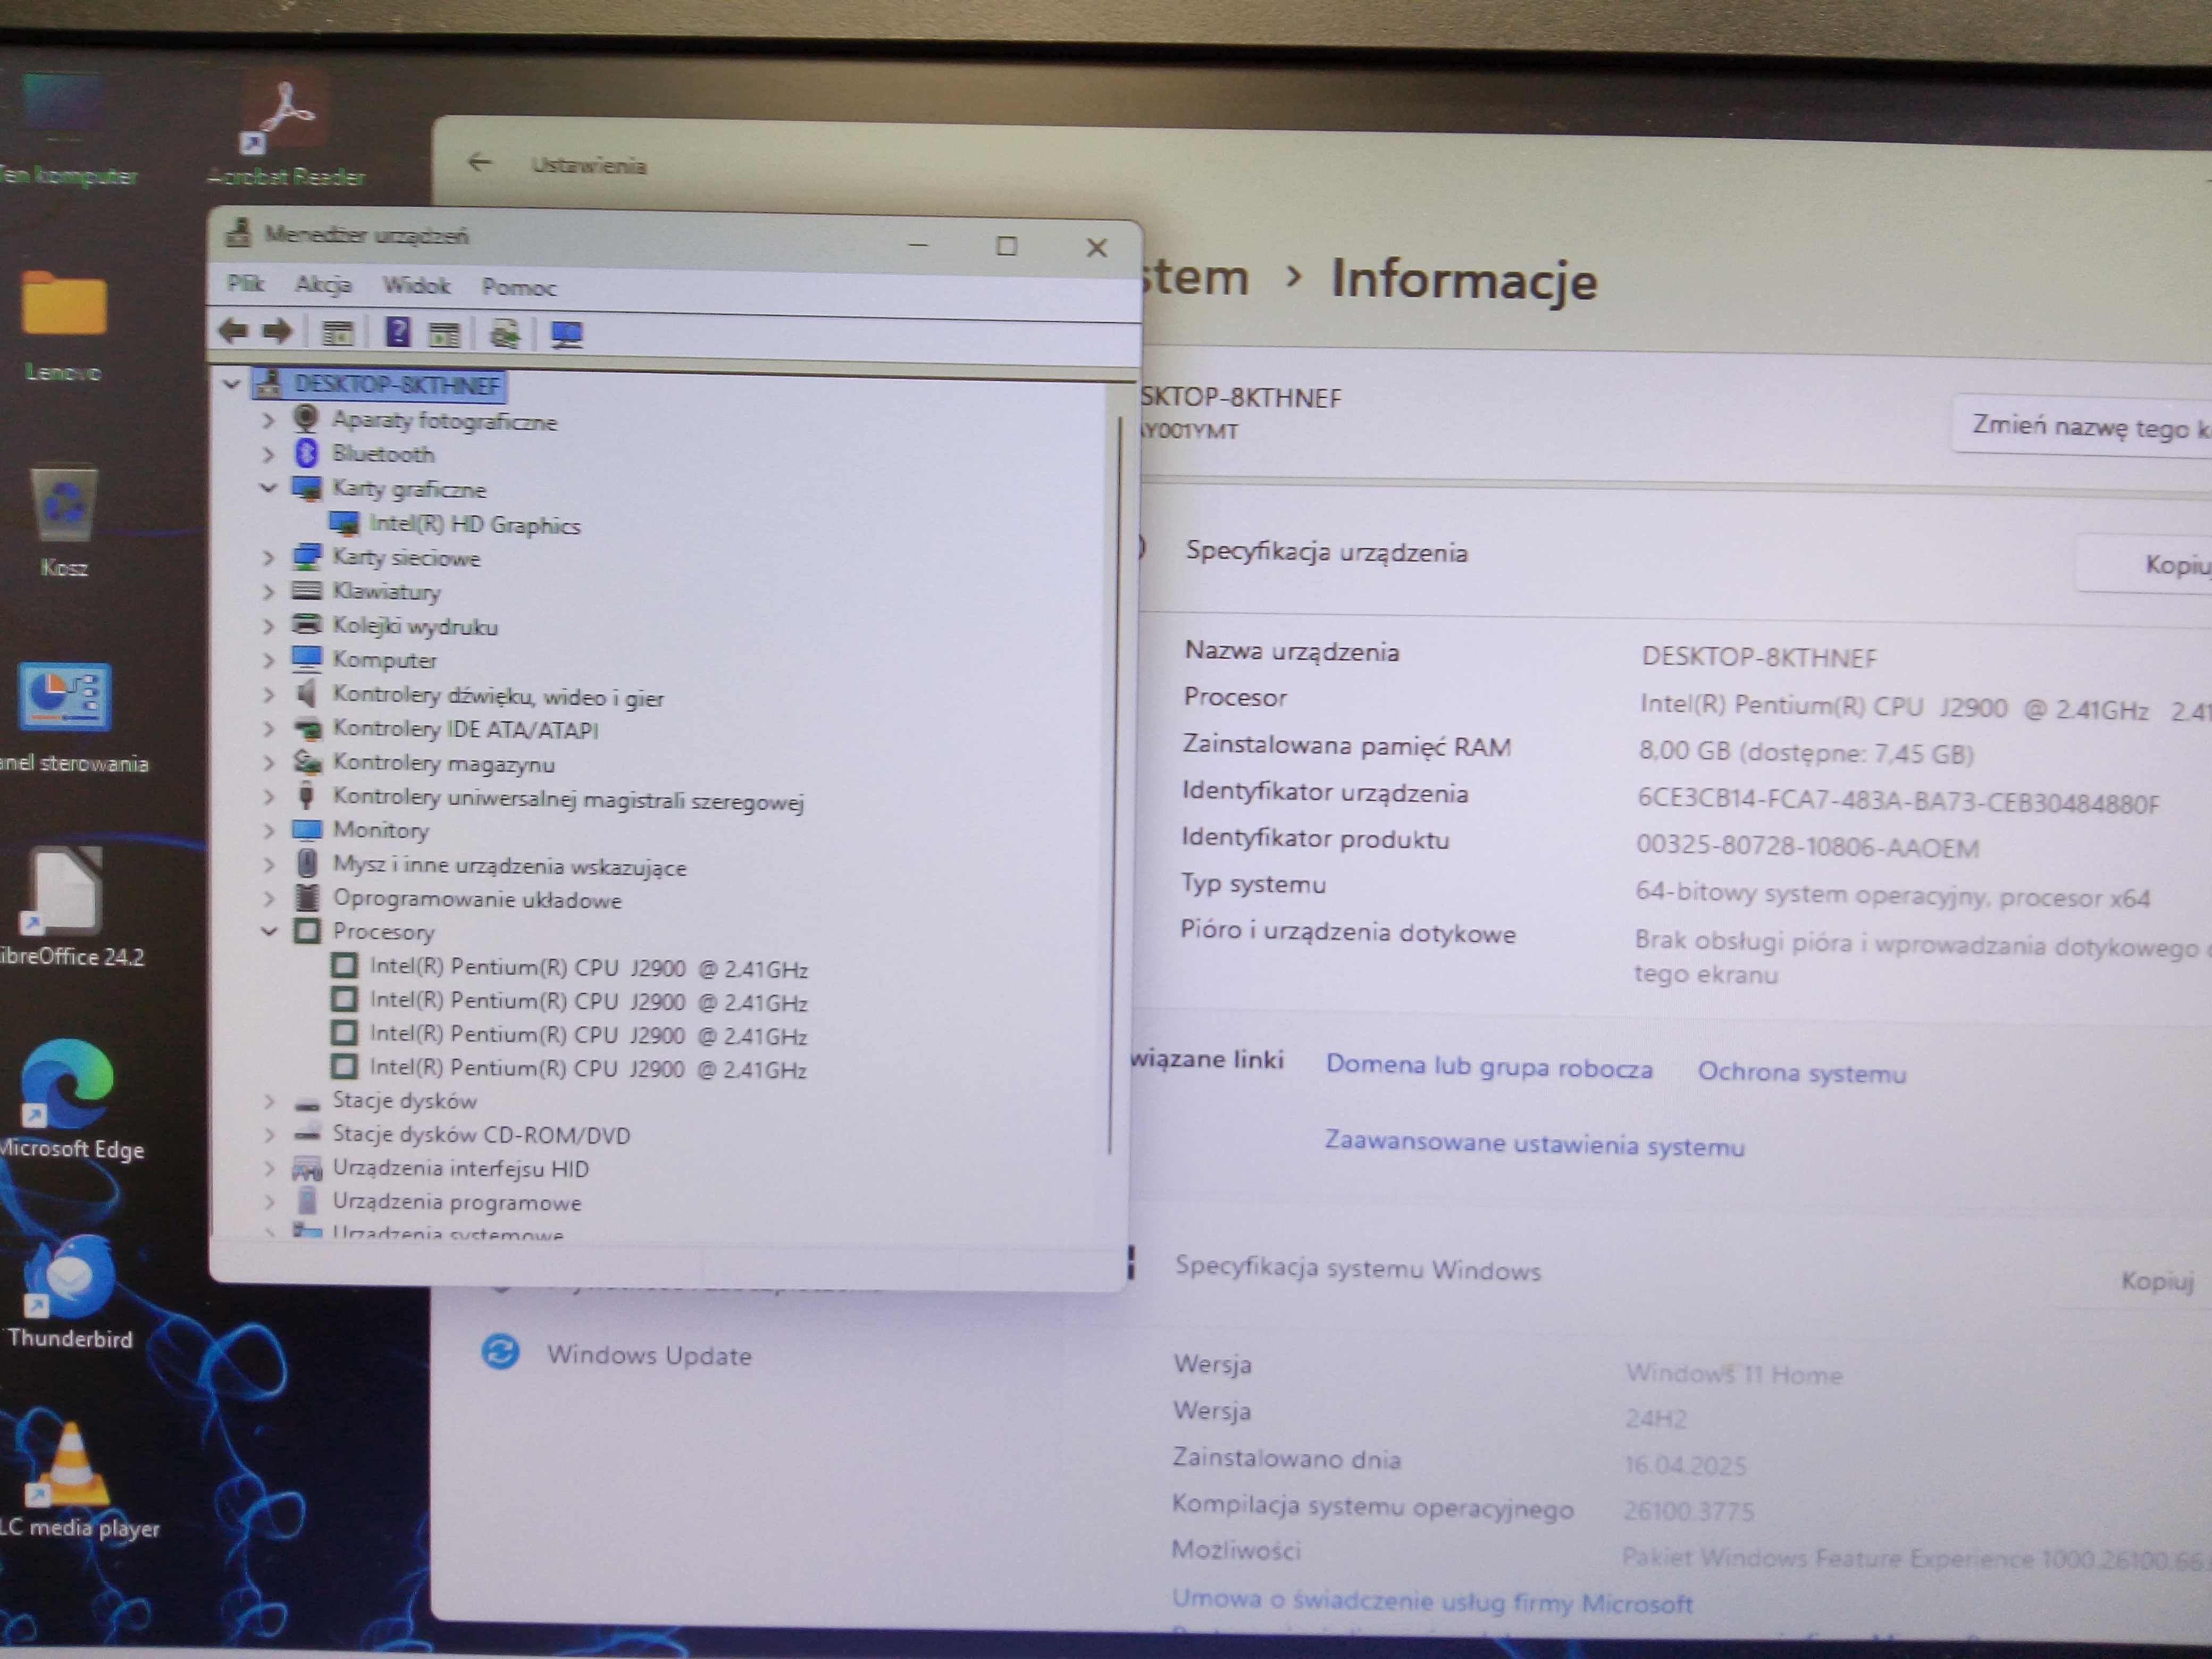Viewport: 2212px width, 1659px height.
Task: Click the Back arrow in Device Manager toolbar
Action: pyautogui.click(x=233, y=331)
